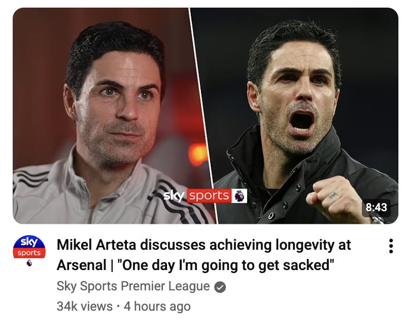Image resolution: width=405 pixels, height=332 pixels.
Task: Click the verified checkmark badge
Action: pyautogui.click(x=220, y=287)
